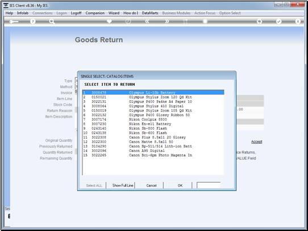This screenshot has width=308, height=231.
Task: Select Olympus P400 Glossy Ribbon 50
Action: click(x=153, y=115)
